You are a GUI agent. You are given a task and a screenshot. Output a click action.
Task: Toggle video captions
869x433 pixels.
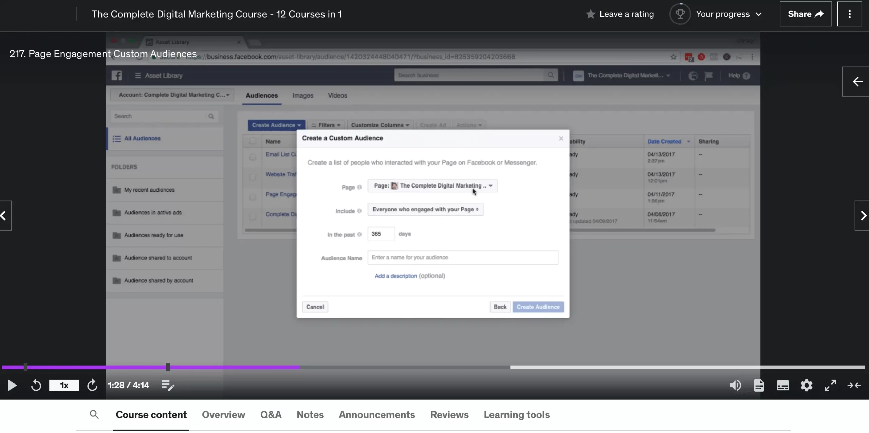(x=782, y=385)
